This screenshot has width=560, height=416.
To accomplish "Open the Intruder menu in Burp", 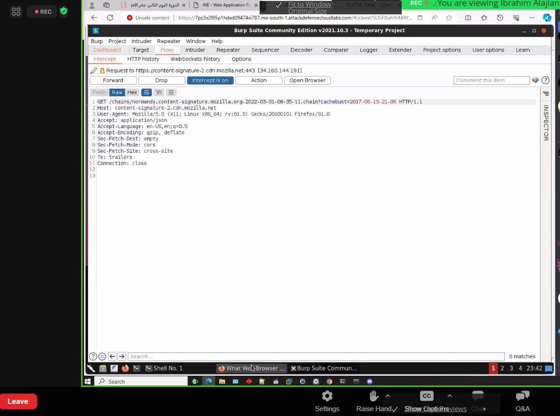I will click(x=141, y=41).
